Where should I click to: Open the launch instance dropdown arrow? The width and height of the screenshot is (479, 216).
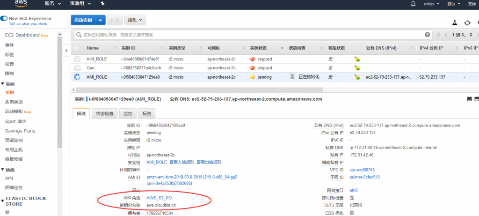click(x=101, y=20)
